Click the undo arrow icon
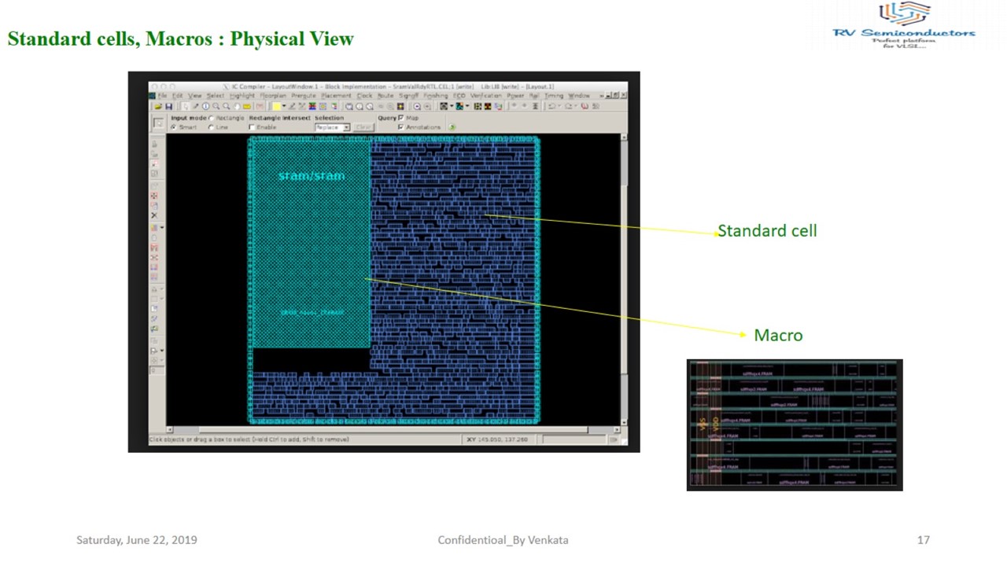1007x566 pixels. coord(552,106)
